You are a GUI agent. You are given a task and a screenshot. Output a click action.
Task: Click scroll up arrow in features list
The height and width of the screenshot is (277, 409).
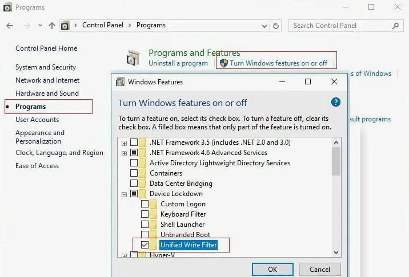[336, 142]
